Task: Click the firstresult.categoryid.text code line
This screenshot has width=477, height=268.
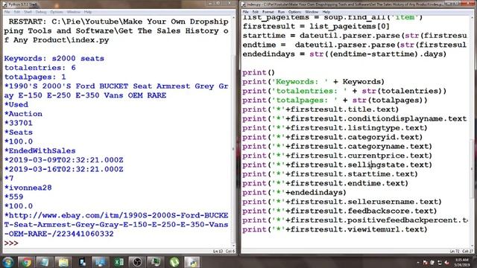Action: (332, 137)
